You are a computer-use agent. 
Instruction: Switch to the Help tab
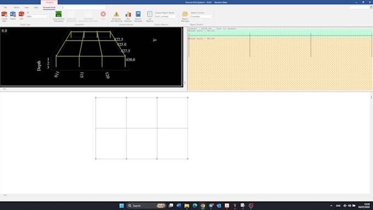[x=36, y=7]
